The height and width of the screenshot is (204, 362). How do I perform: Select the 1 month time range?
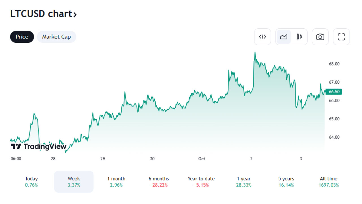[x=116, y=182]
